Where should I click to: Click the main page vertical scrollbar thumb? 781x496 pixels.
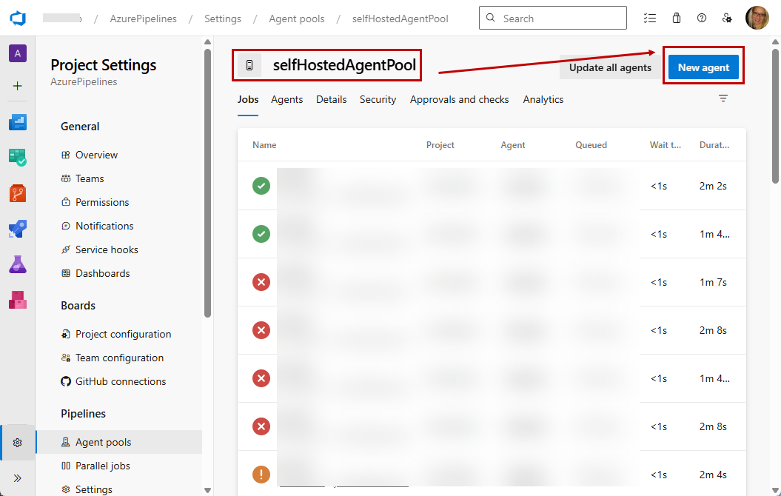coord(776,115)
